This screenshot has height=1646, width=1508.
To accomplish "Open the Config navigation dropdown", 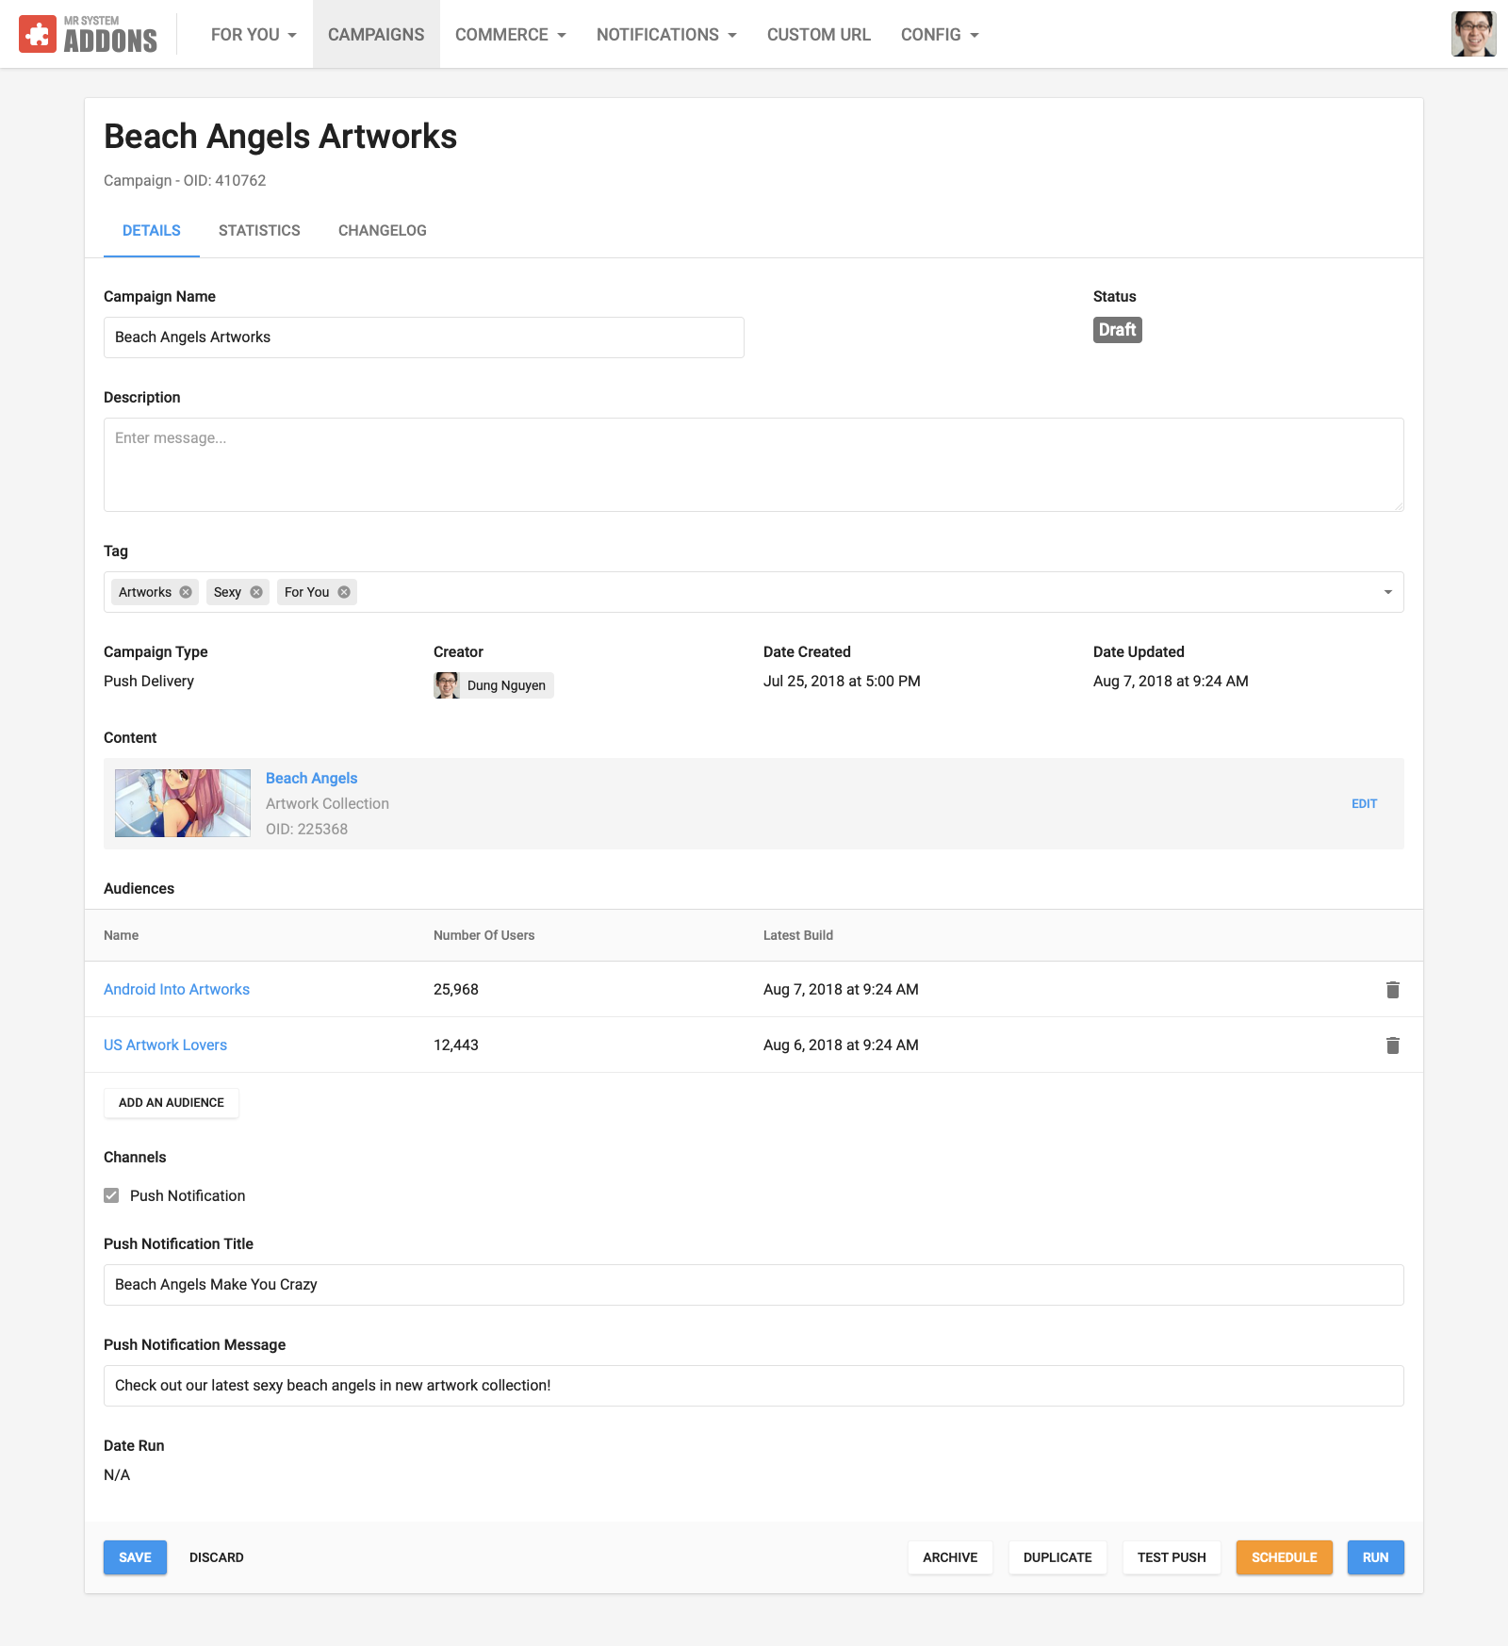I will pyautogui.click(x=939, y=35).
